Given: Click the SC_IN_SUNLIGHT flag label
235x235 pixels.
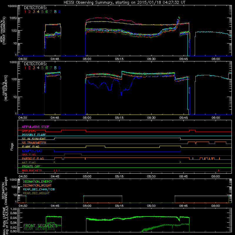Looking at the screenshot, I should click(x=34, y=139).
